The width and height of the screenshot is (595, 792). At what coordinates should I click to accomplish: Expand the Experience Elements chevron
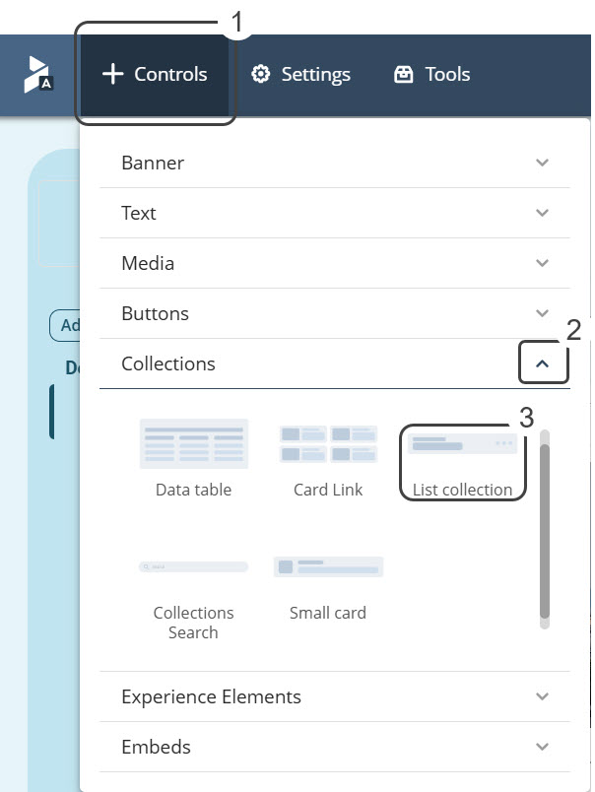542,696
